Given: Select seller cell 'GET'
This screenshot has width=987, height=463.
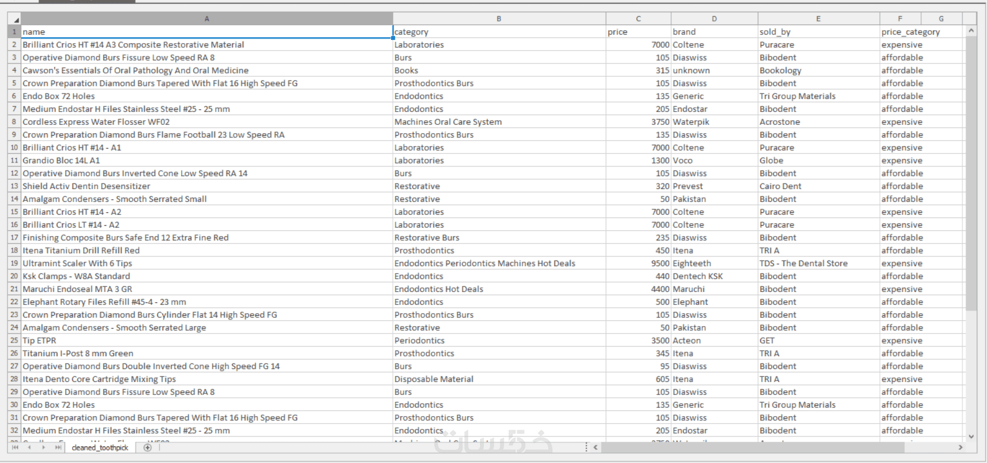Looking at the screenshot, I should tap(819, 340).
